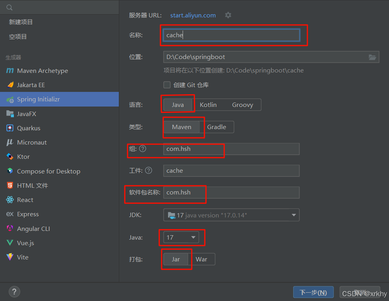This screenshot has height=301, width=389.
Task: Click the Vue.js icon
Action: [x=10, y=243]
